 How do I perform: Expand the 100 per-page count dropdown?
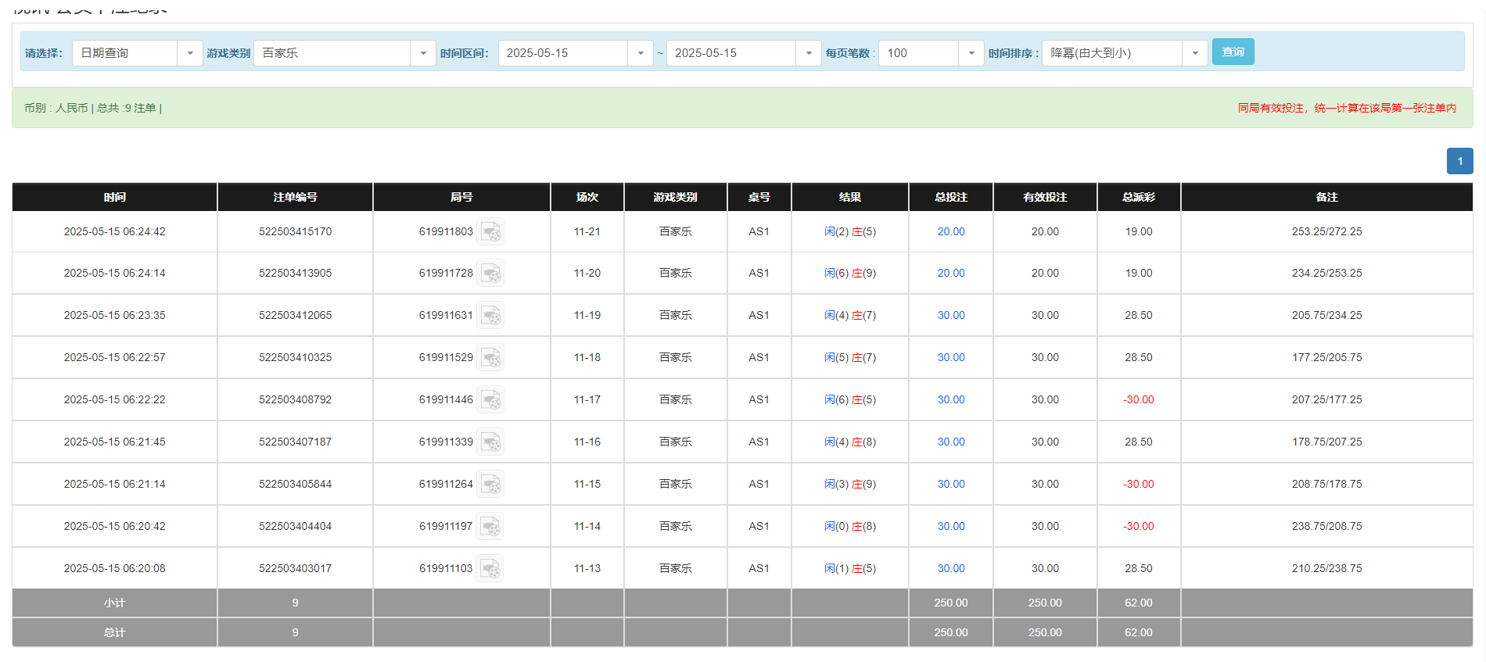(x=971, y=53)
